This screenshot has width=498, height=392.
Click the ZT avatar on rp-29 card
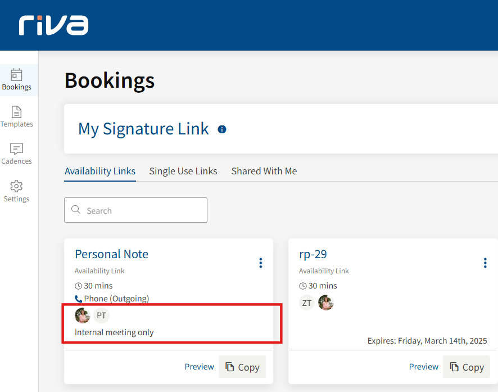[307, 303]
